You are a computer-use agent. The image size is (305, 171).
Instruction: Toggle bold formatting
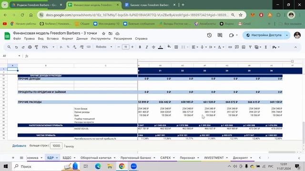tap(140, 47)
